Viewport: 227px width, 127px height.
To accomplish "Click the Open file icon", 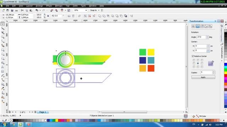I will (x=8, y=10).
